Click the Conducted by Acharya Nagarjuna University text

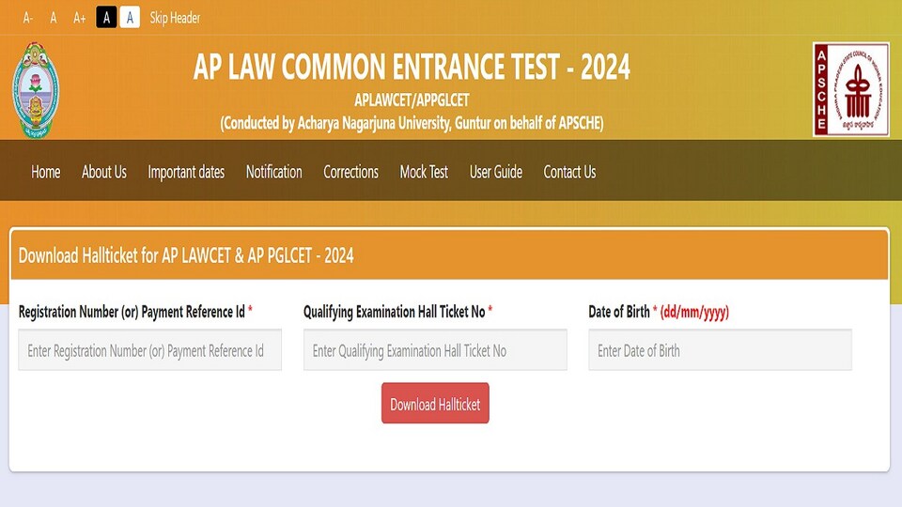tap(412, 123)
